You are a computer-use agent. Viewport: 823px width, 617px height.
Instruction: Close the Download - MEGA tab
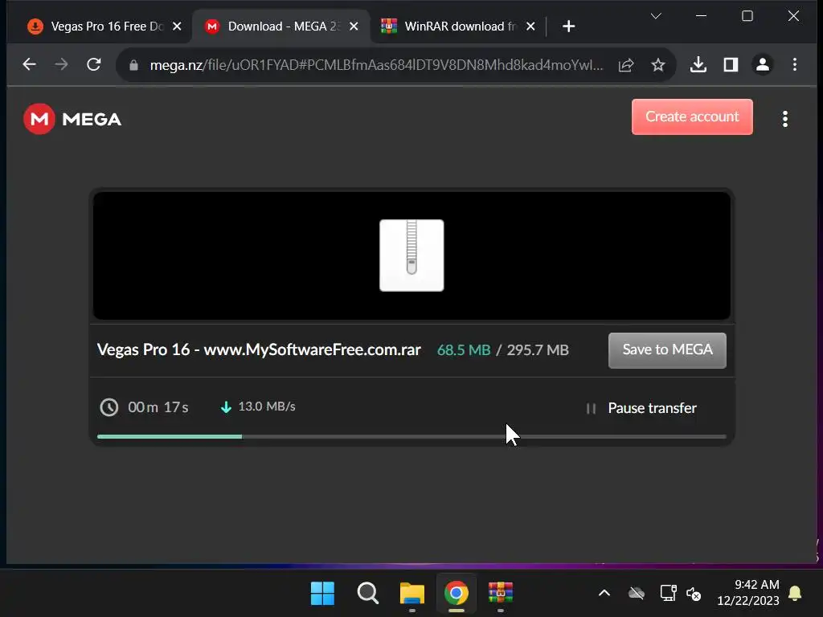[354, 27]
